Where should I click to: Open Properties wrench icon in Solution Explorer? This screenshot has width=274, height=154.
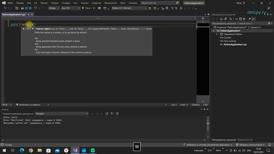249,19
